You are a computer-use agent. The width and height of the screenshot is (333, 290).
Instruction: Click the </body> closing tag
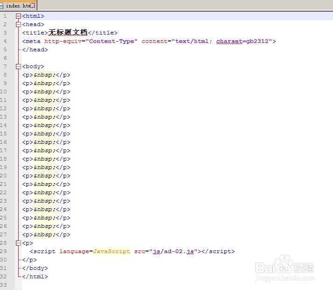tap(35, 268)
